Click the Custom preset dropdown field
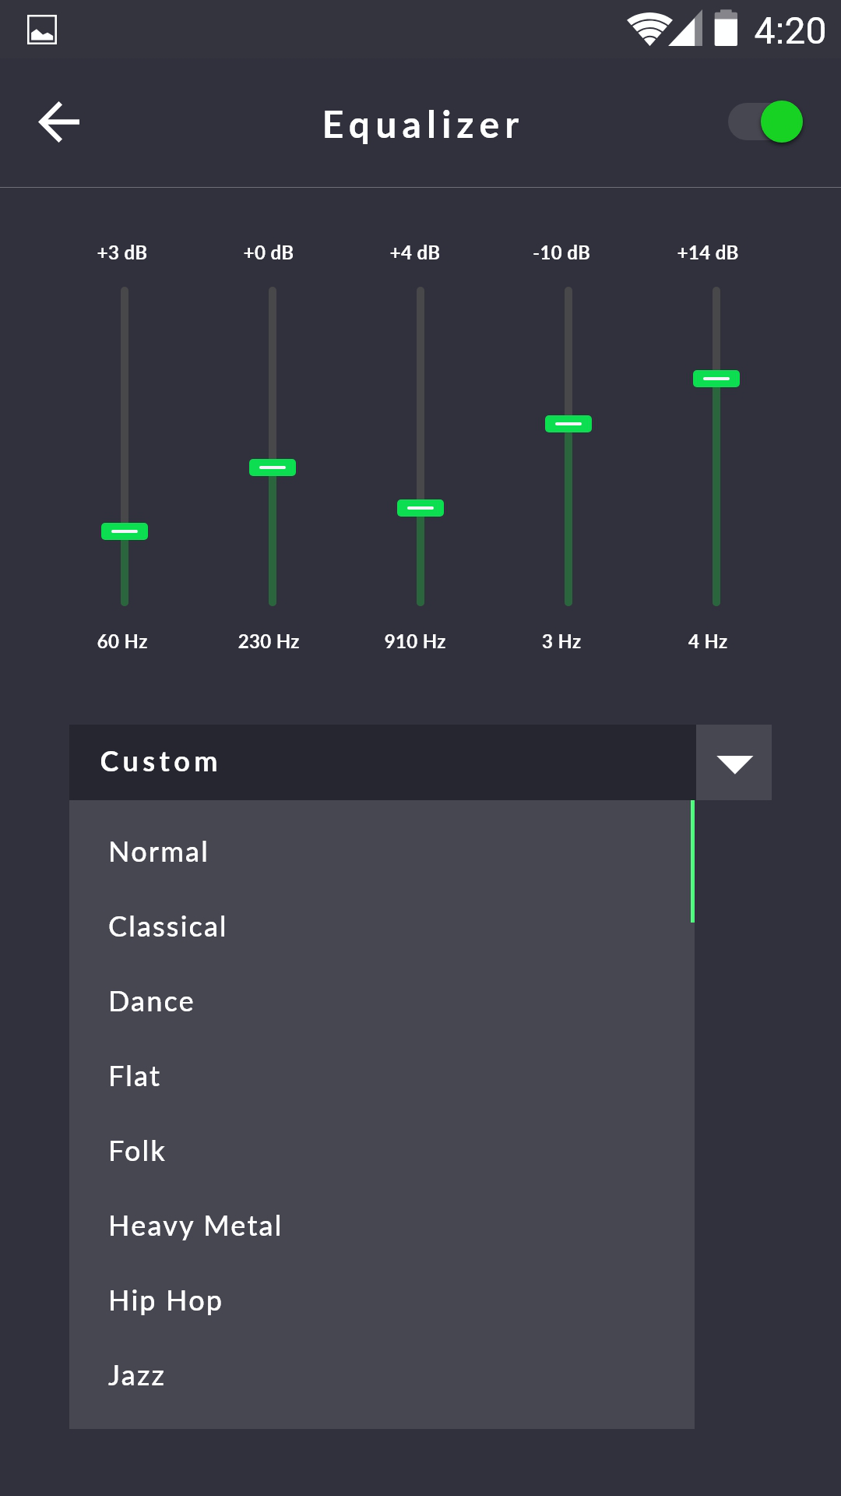The image size is (841, 1496). point(382,762)
